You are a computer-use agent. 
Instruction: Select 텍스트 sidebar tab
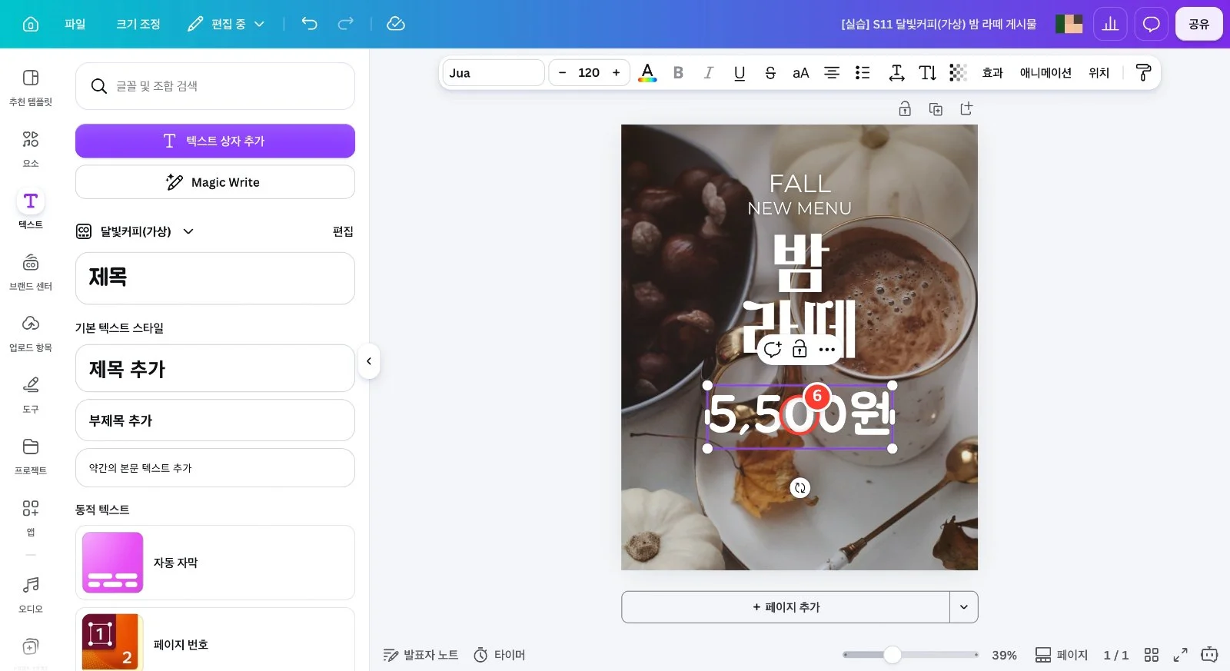point(31,210)
